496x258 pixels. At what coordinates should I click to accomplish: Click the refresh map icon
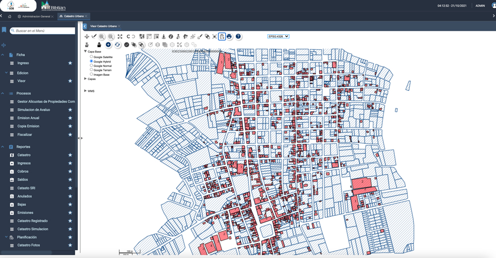pos(118,45)
